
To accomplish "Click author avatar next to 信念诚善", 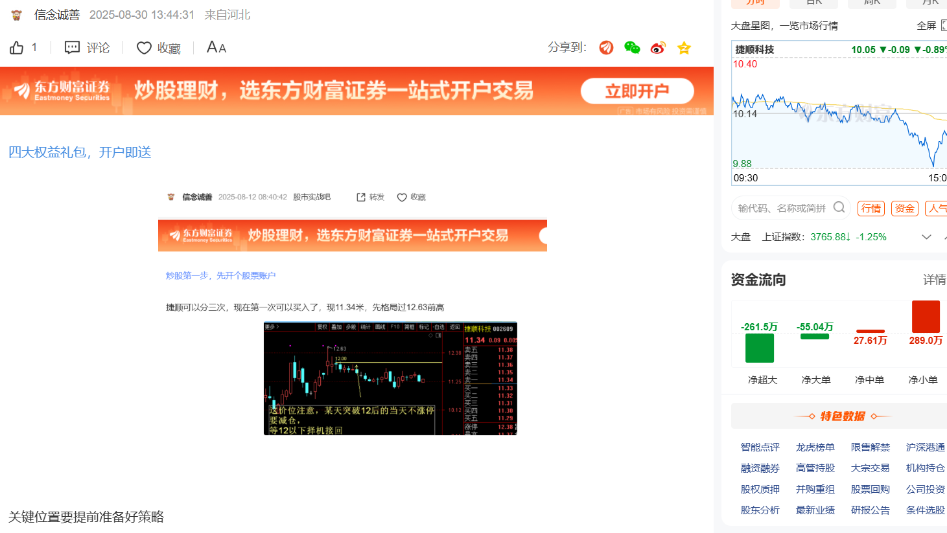I will [17, 14].
